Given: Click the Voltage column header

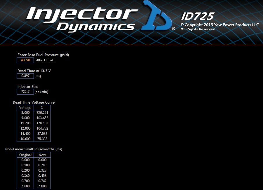Looking at the screenshot, I should 25,108.
